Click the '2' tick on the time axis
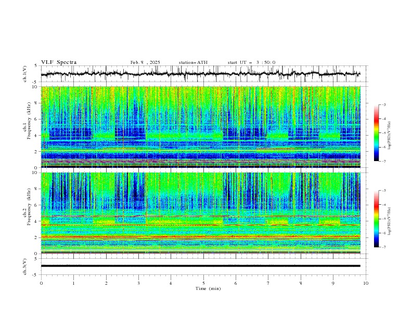The height and width of the screenshot is (318, 412). pos(106,283)
